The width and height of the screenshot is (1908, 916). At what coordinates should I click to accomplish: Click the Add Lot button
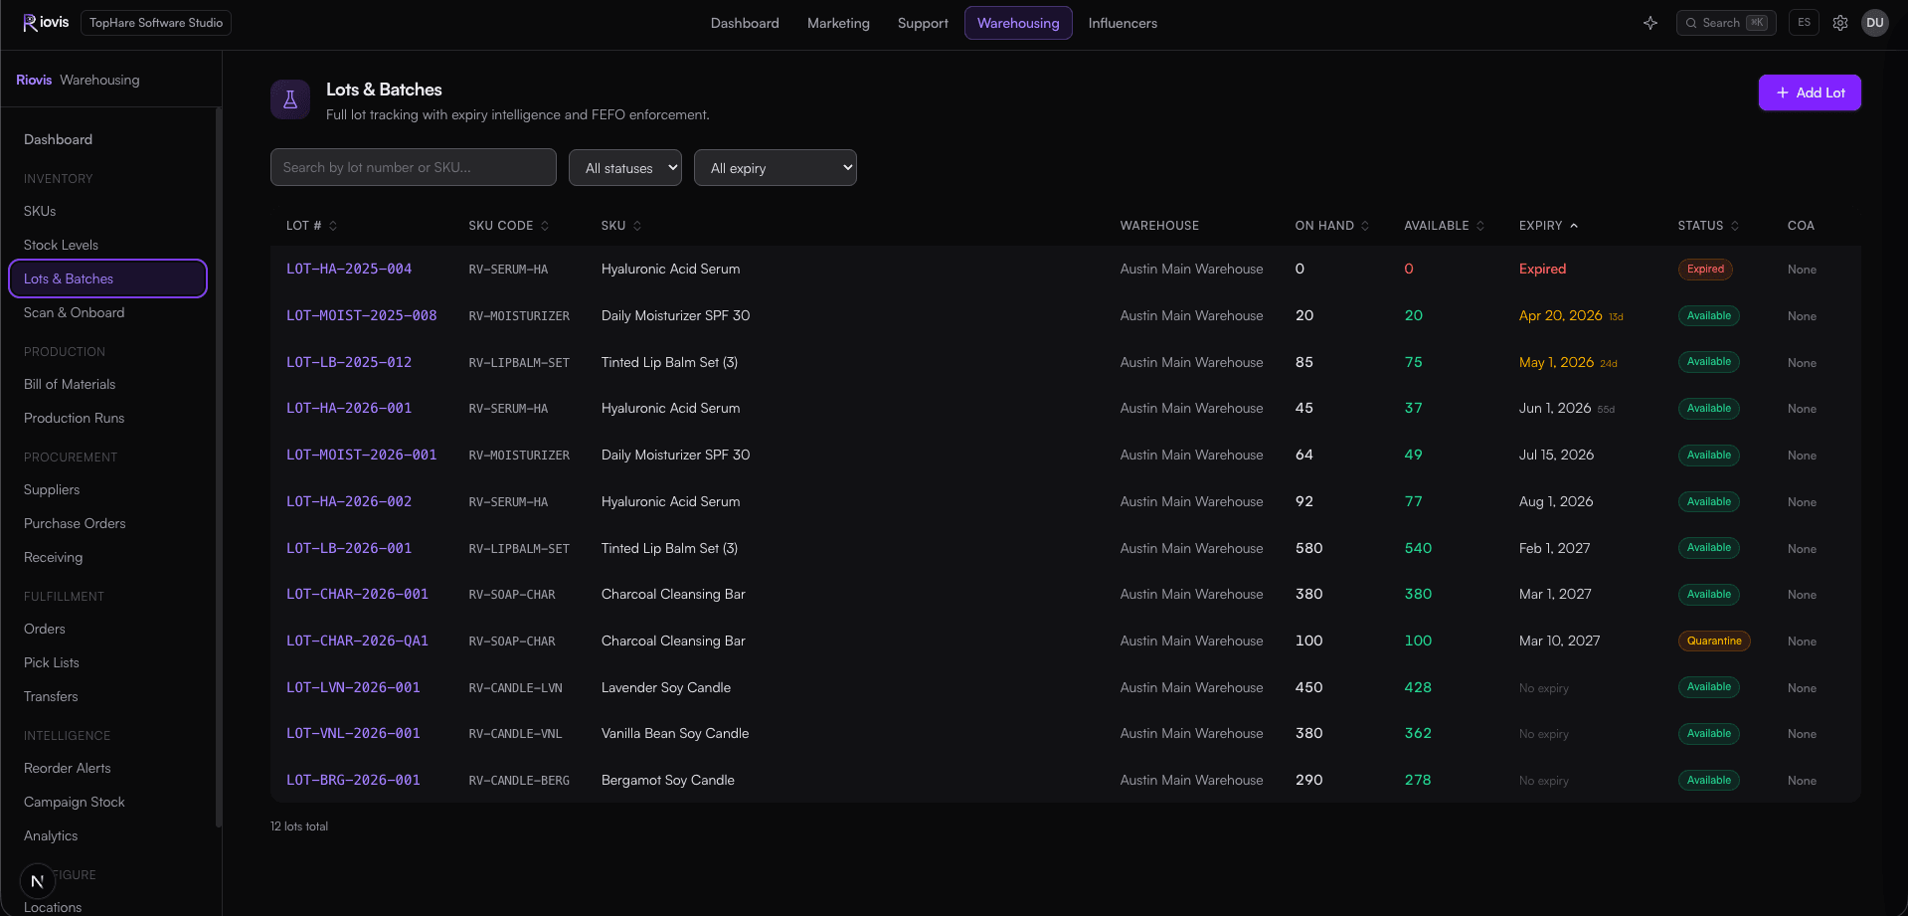1810,92
